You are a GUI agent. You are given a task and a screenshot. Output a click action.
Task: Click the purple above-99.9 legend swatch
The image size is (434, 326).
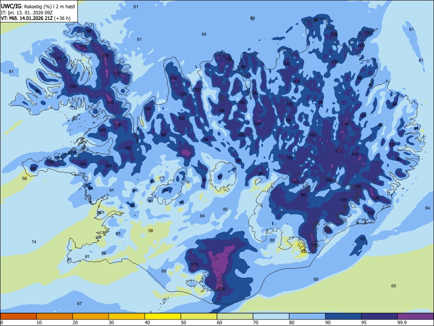pyautogui.click(x=415, y=316)
